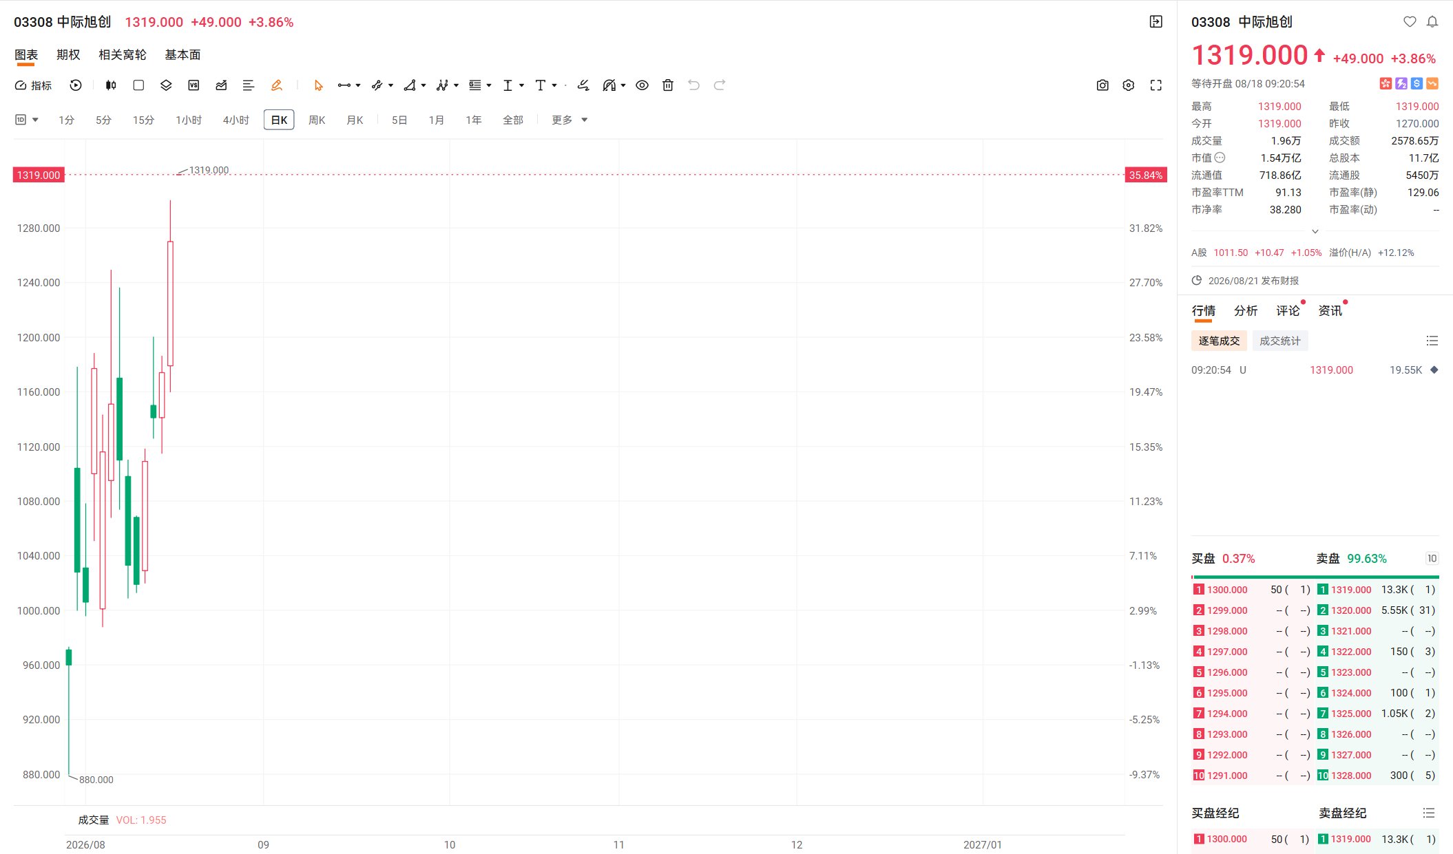Click the undo arrow
The image size is (1453, 854).
[694, 85]
